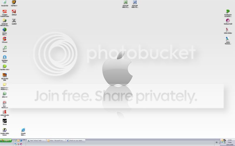Viewport: 235px width, 146px height.
Task: Switch to Inbox - Microsoft Outlook taskbar window
Action: 56,140
